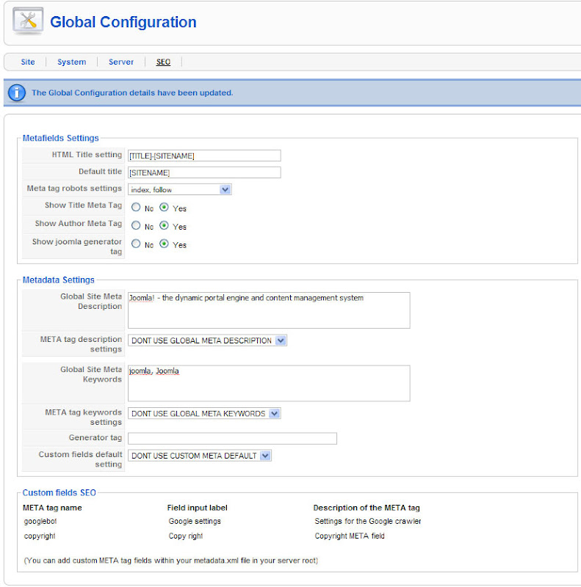Click the blue info message icon
This screenshot has height=587, width=581.
tap(16, 92)
